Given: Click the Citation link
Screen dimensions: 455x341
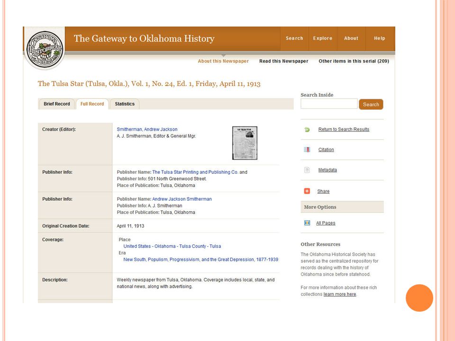Looking at the screenshot, I should tap(326, 150).
